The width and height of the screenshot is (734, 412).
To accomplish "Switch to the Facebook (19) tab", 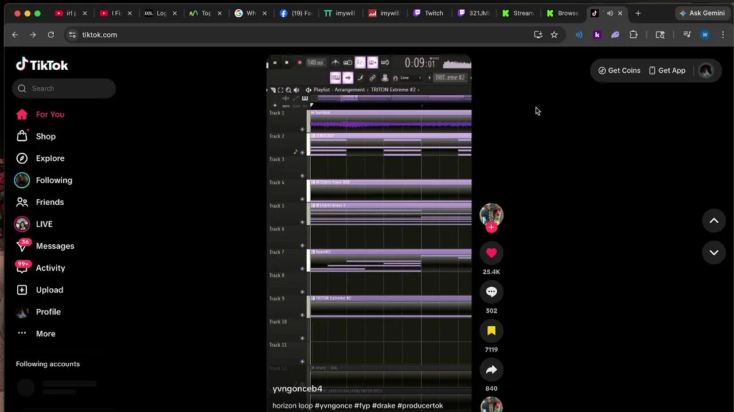I will pos(297,13).
